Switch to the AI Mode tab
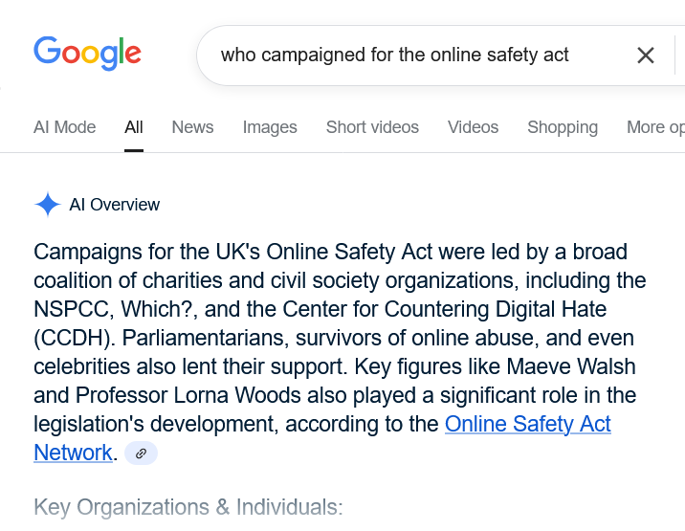 [64, 127]
